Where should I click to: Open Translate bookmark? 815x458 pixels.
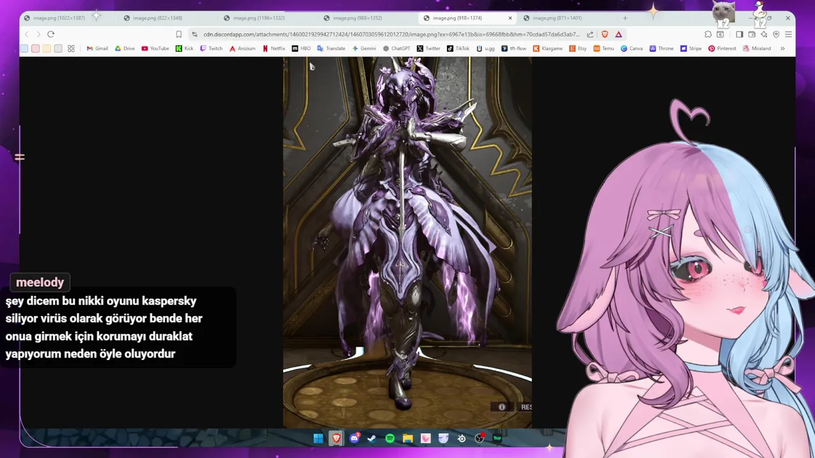click(331, 48)
